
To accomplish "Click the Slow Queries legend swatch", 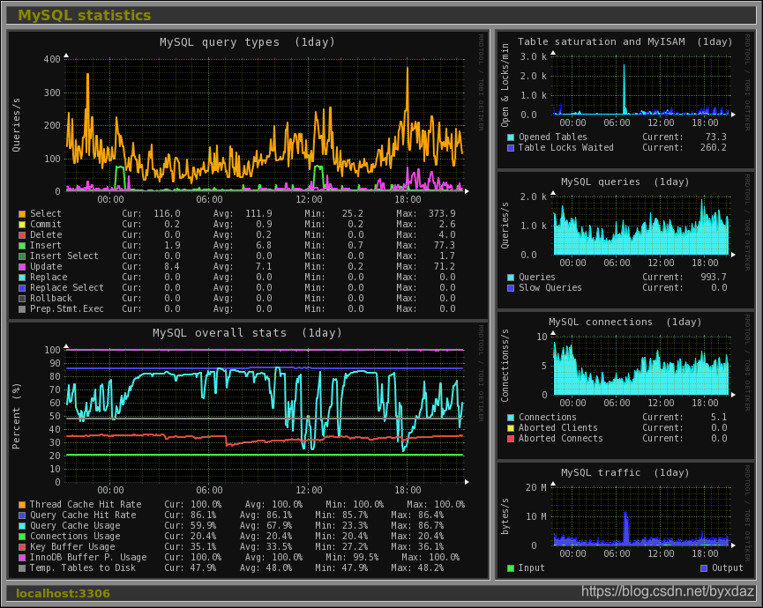I will click(511, 288).
